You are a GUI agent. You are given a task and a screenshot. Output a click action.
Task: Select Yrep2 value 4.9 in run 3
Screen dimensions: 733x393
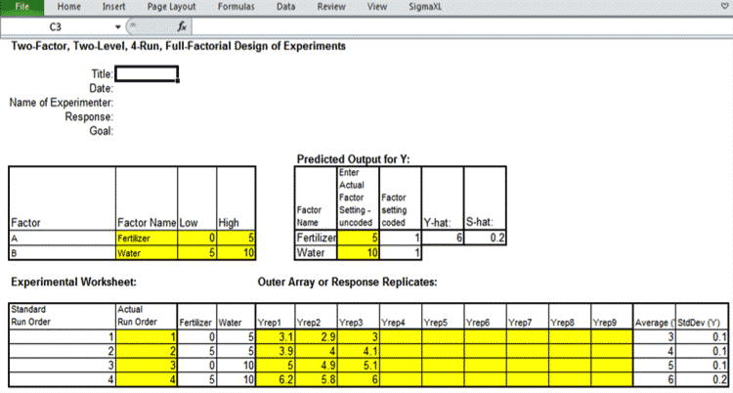(315, 366)
